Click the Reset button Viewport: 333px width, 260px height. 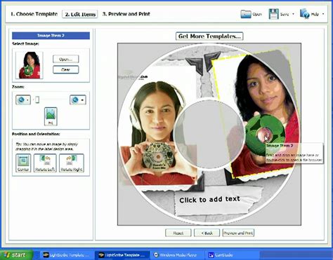pos(178,233)
